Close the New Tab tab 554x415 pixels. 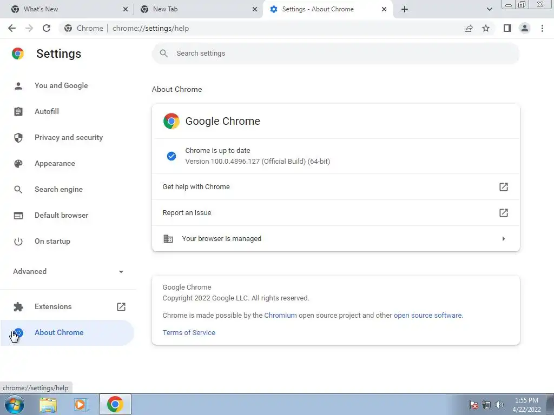click(255, 9)
